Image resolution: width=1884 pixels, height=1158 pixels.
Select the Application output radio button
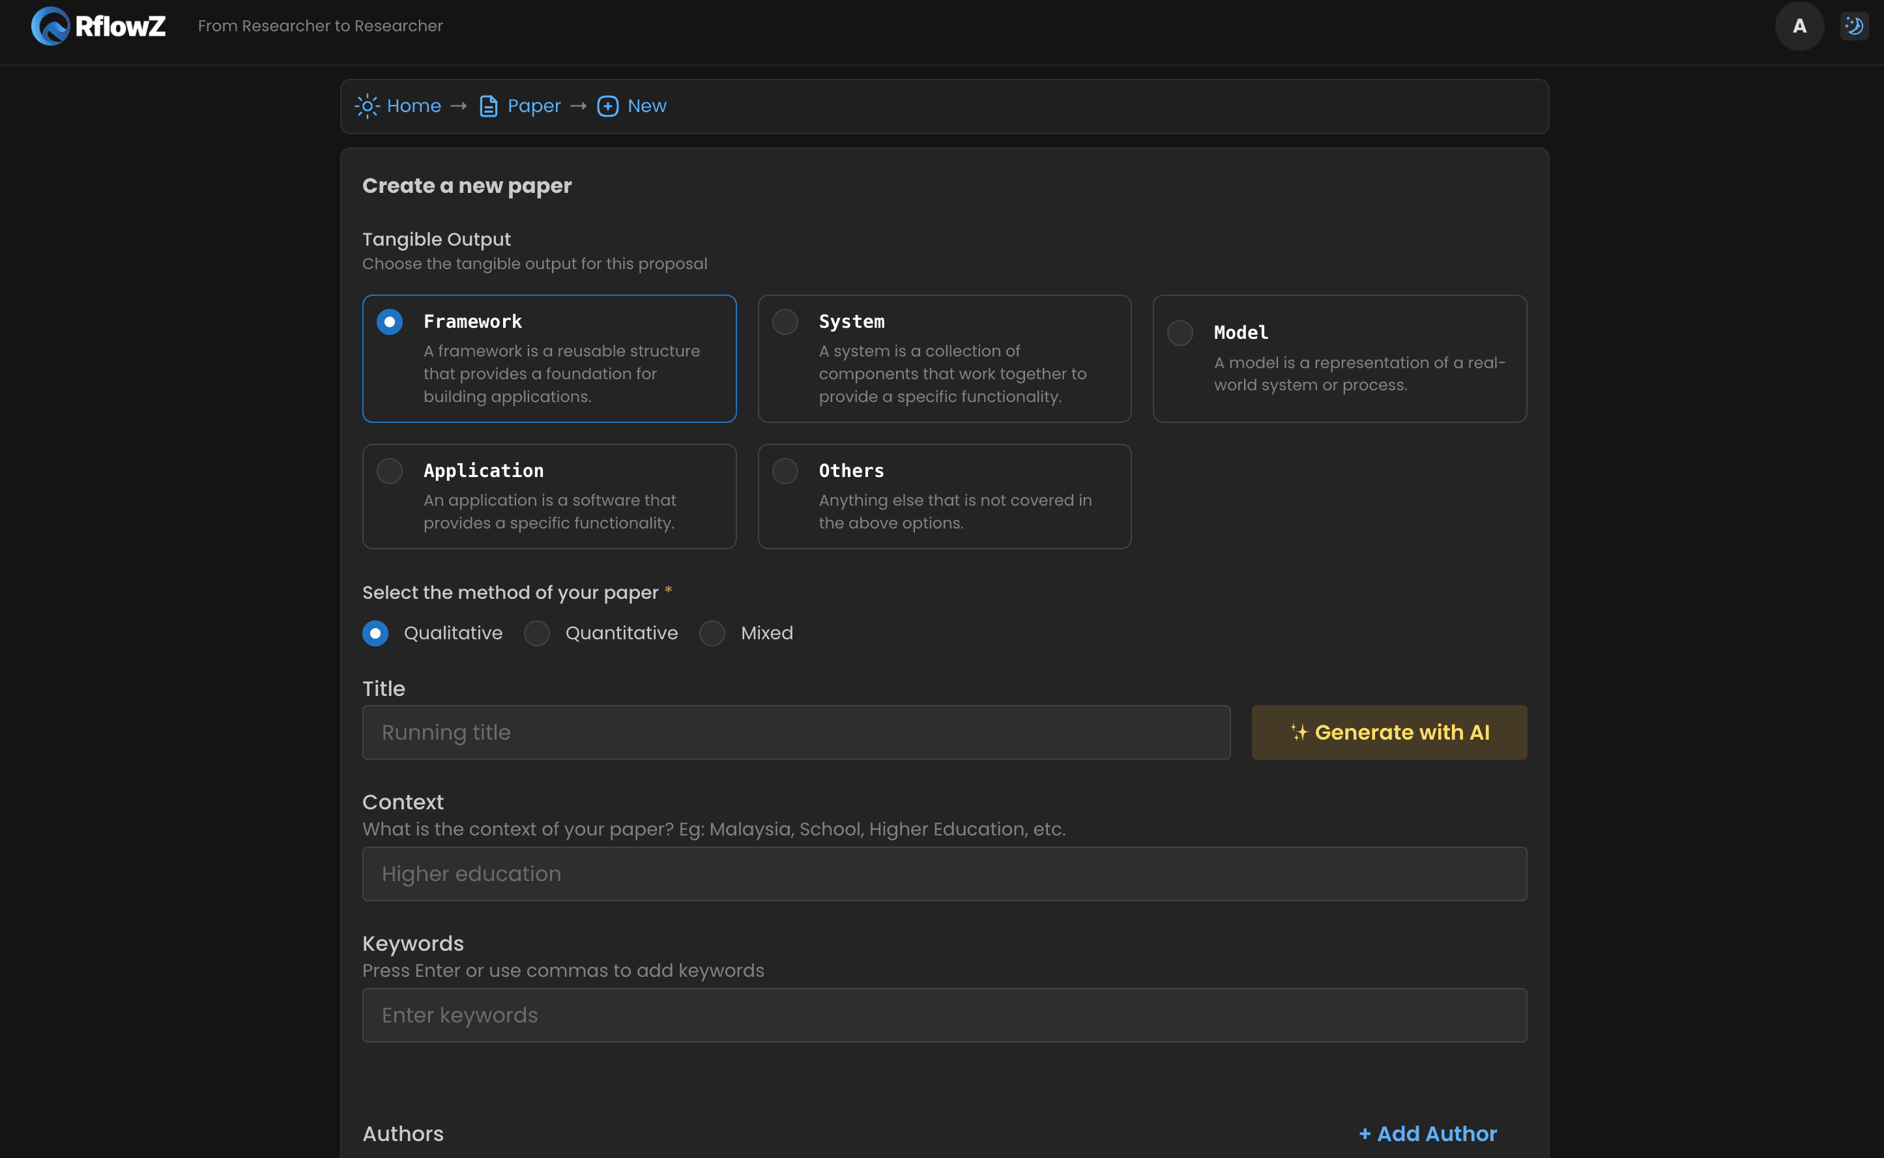pyautogui.click(x=390, y=471)
